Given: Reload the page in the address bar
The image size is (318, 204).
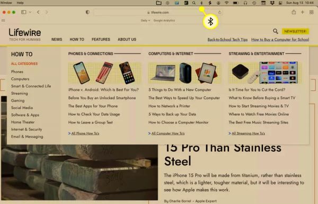Looking at the screenshot, I should tap(219, 12).
